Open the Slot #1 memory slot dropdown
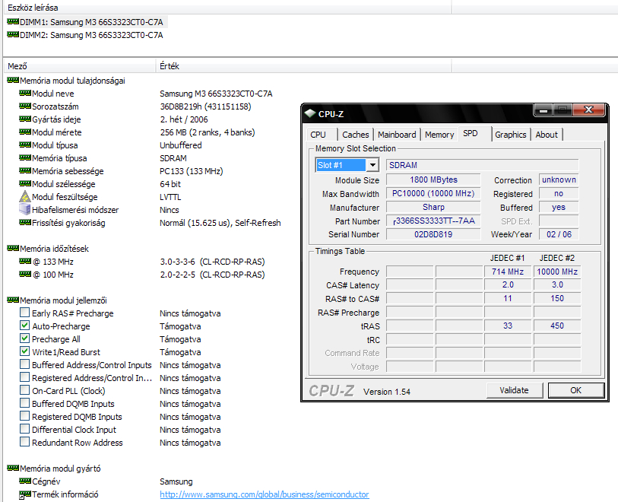Screen dimensions: 618x502 (x=372, y=165)
